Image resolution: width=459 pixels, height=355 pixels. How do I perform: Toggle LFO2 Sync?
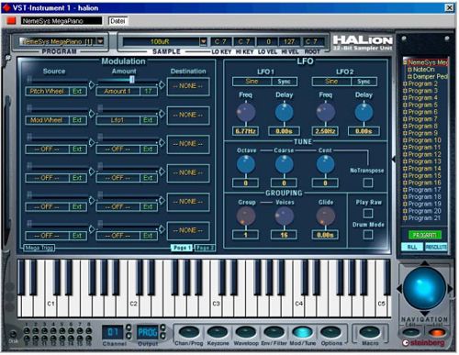tap(364, 82)
